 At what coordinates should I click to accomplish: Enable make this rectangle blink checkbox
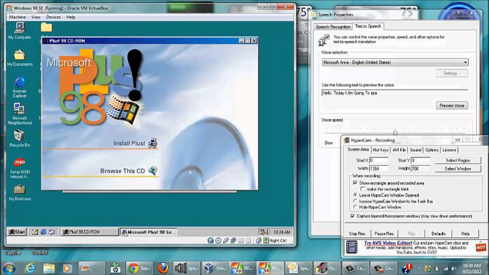363,189
